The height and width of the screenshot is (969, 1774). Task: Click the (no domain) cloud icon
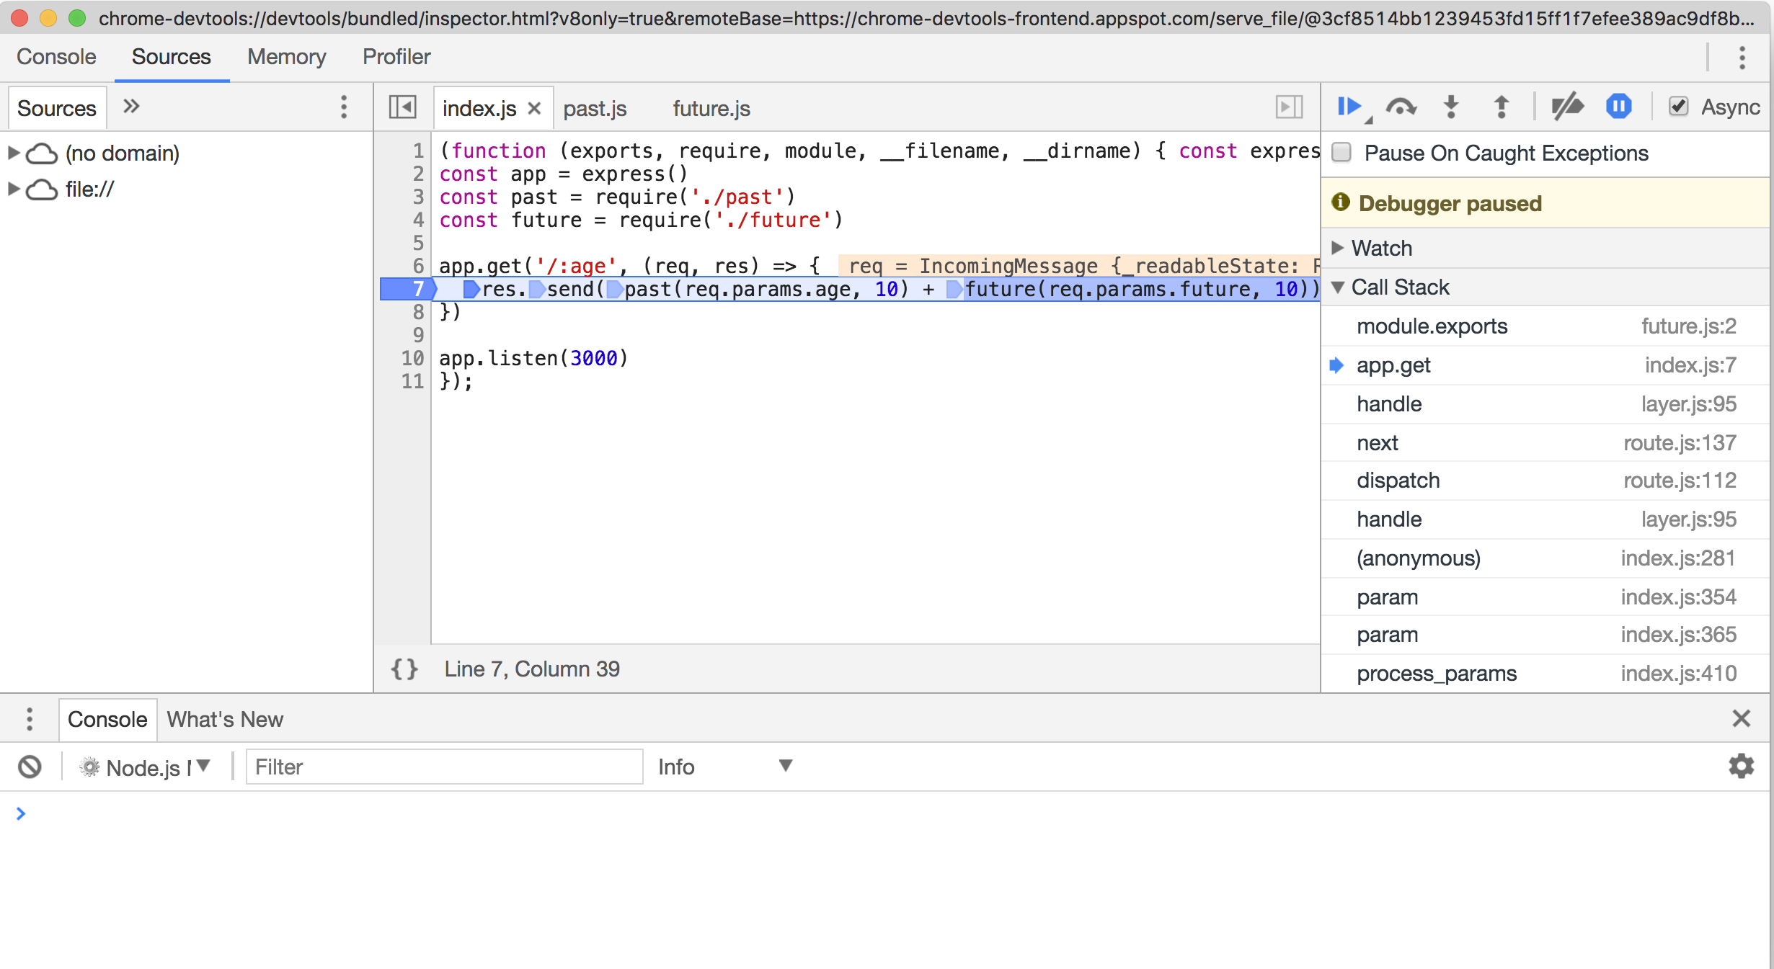coord(42,153)
